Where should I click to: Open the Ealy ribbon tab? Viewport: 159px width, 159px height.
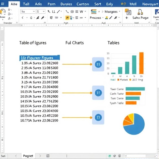pyautogui.click(x=110, y=4)
